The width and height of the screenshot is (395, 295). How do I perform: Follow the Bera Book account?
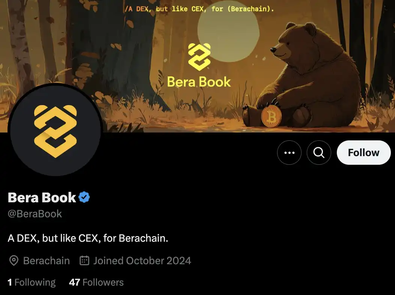tap(363, 152)
